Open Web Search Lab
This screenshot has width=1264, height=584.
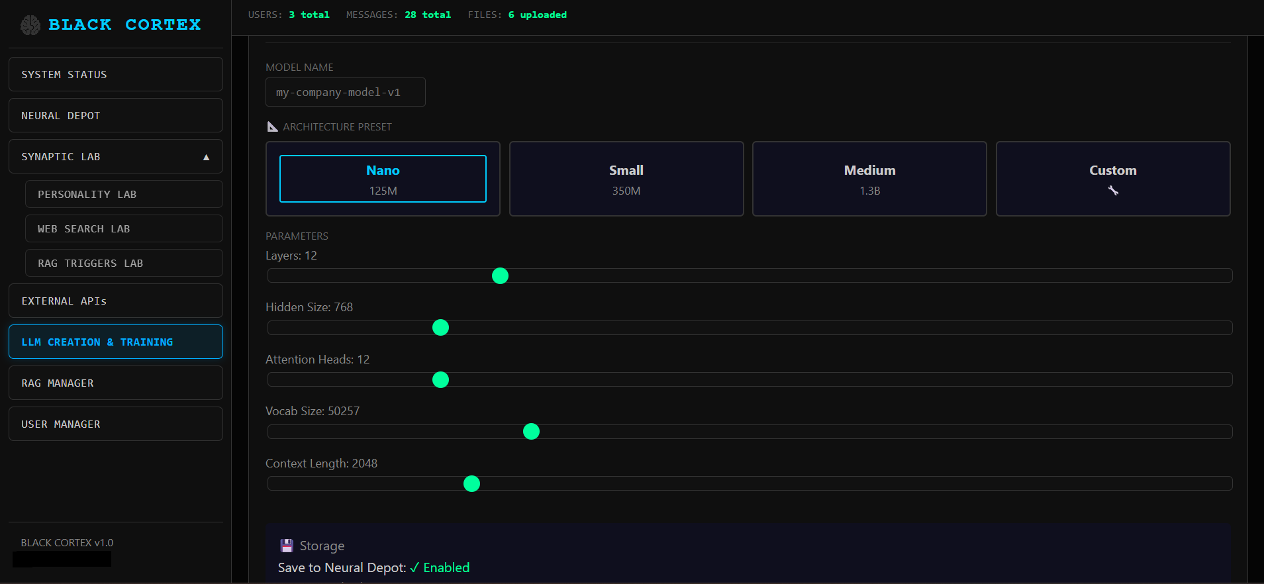(124, 229)
